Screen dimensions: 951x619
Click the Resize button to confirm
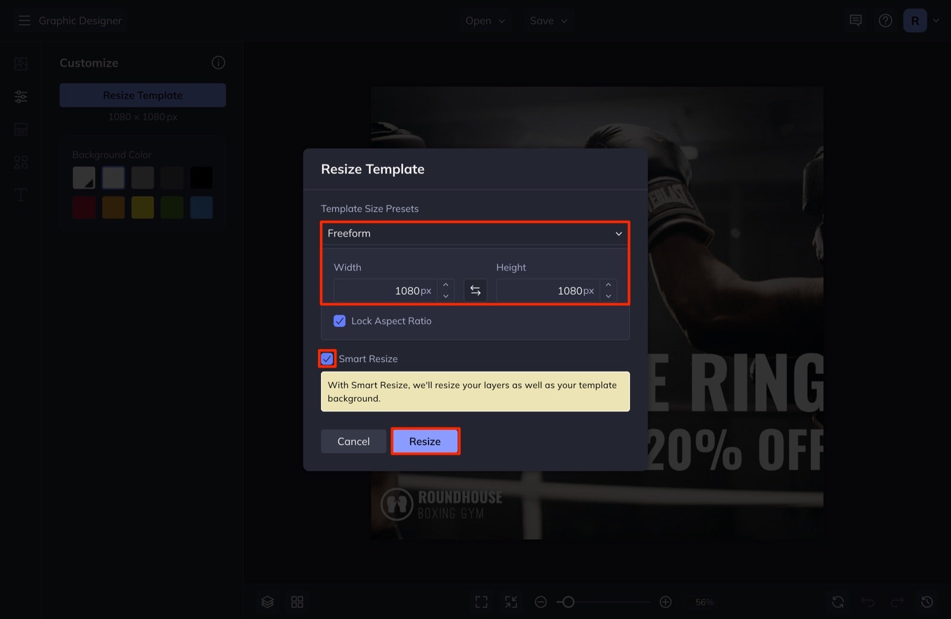tap(425, 441)
